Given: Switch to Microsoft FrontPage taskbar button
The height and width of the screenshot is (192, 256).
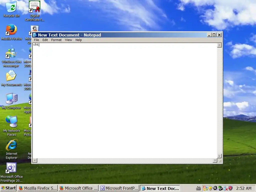Looking at the screenshot, I should [x=119, y=188].
